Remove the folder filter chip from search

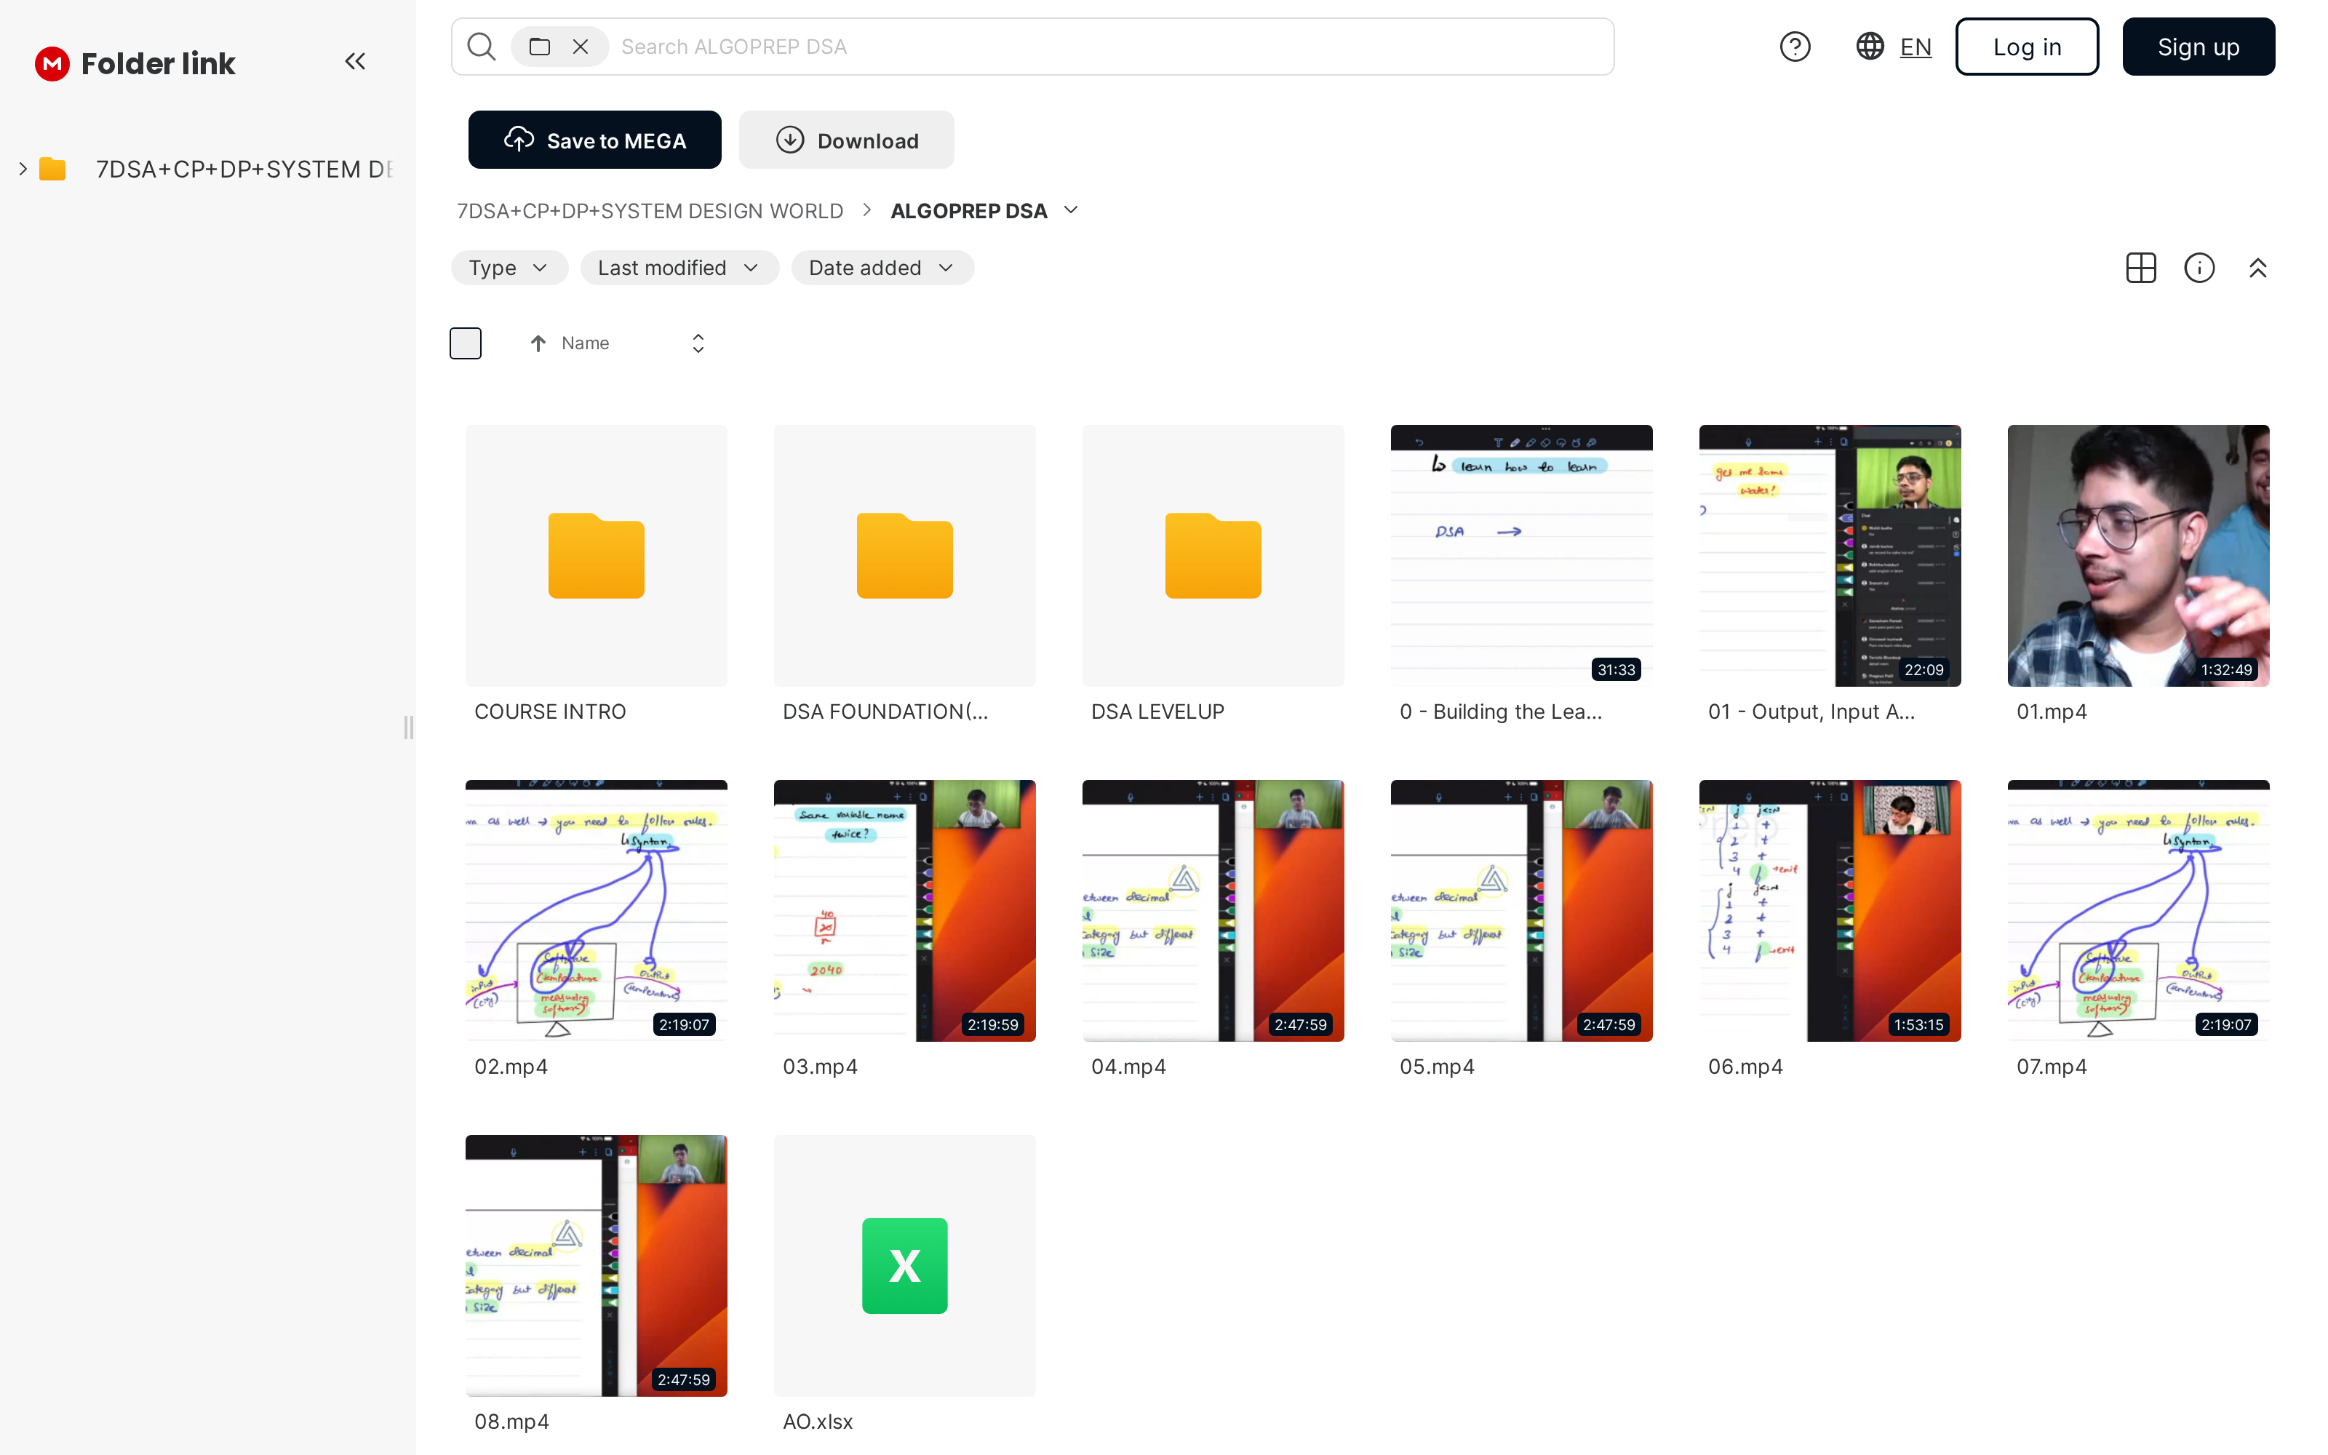580,46
